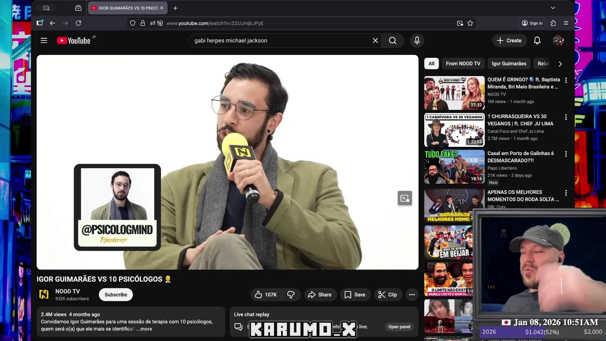Pop out video with overlay picture-in-picture button
Image resolution: width=606 pixels, height=341 pixels.
405,198
